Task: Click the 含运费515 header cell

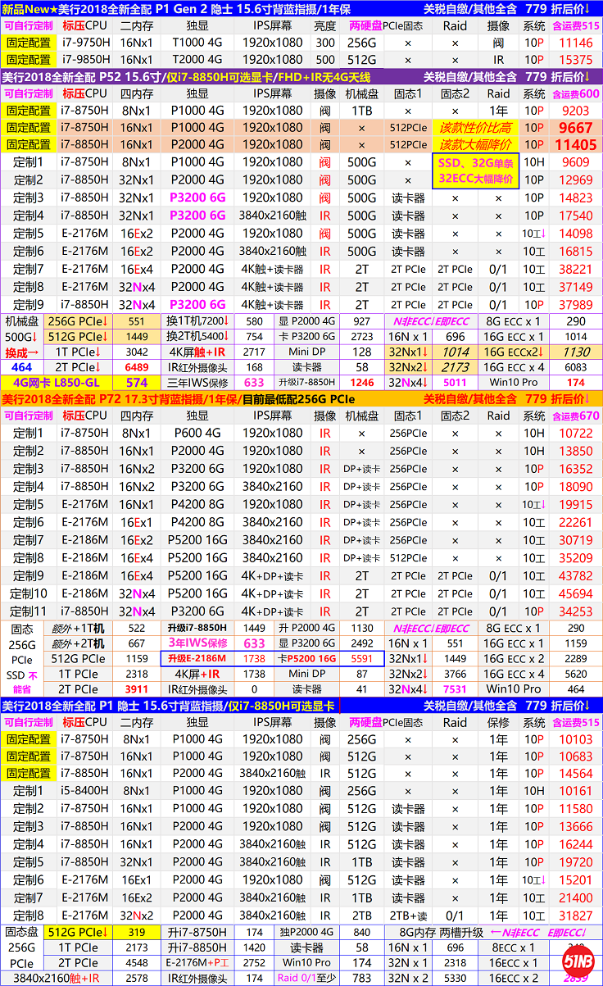Action: [x=575, y=25]
